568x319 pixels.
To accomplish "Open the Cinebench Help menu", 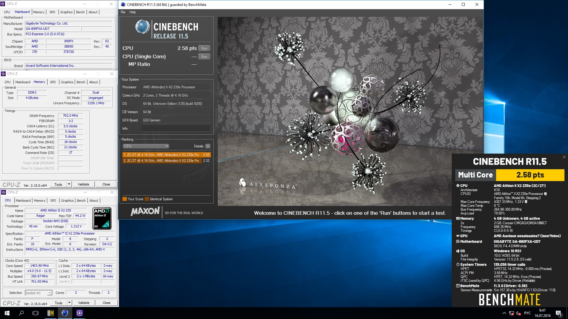I will [x=133, y=12].
